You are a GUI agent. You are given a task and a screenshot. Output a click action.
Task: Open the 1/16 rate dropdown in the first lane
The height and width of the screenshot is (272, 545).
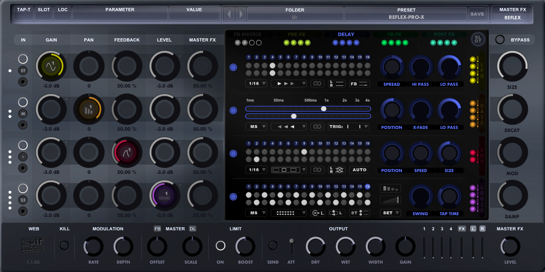pos(256,83)
